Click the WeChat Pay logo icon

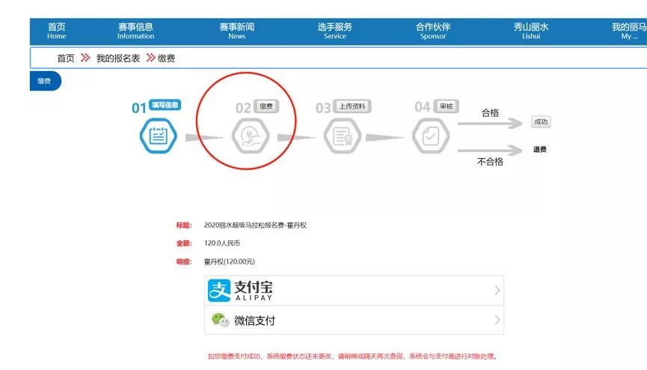[x=219, y=320]
